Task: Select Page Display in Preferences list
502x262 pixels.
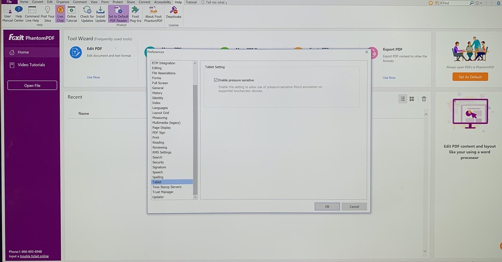Action: tap(162, 128)
